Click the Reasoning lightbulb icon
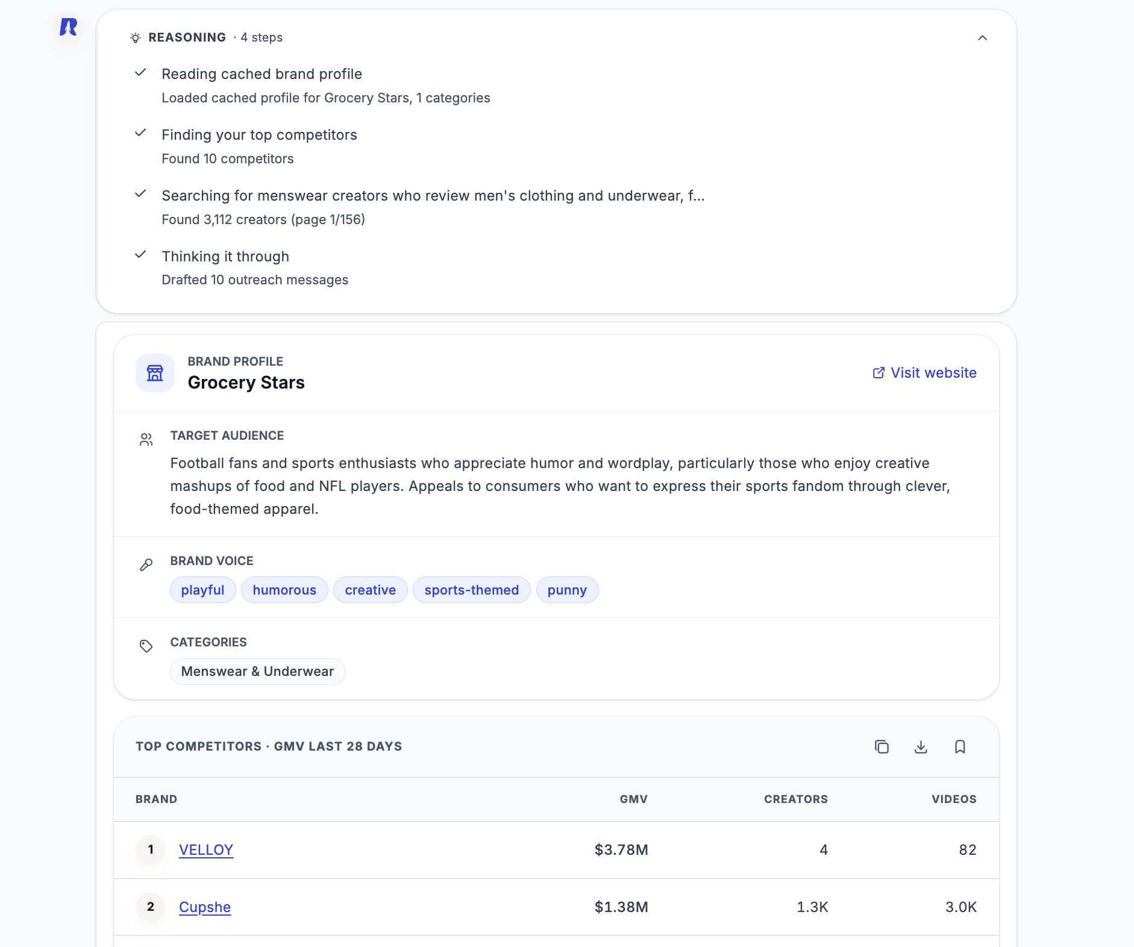Screen dimensions: 1134x947 tap(136, 38)
